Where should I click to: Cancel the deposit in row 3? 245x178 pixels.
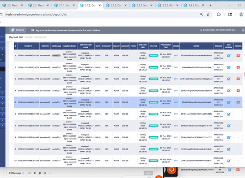(x=238, y=79)
